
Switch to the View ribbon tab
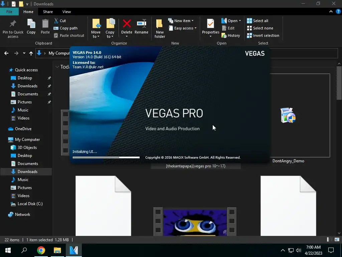pos(66,12)
